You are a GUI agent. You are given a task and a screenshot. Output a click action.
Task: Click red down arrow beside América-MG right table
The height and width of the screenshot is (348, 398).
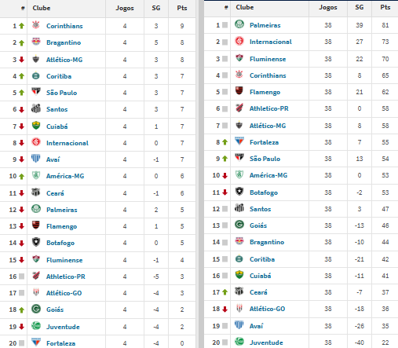click(x=225, y=175)
